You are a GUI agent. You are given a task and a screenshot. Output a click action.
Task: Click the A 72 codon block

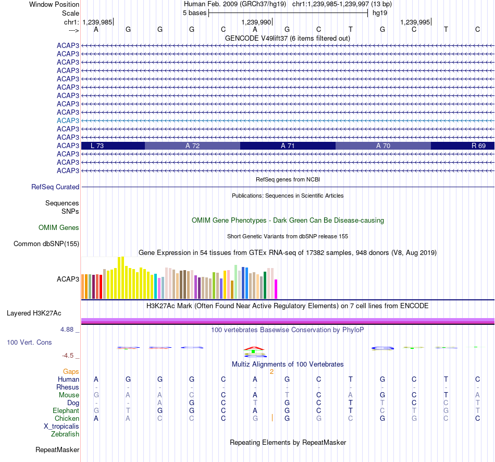pos(193,145)
